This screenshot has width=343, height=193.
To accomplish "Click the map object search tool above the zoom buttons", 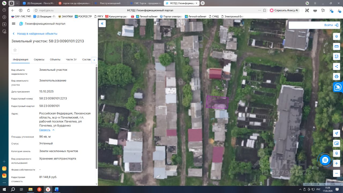I will (x=337, y=153).
